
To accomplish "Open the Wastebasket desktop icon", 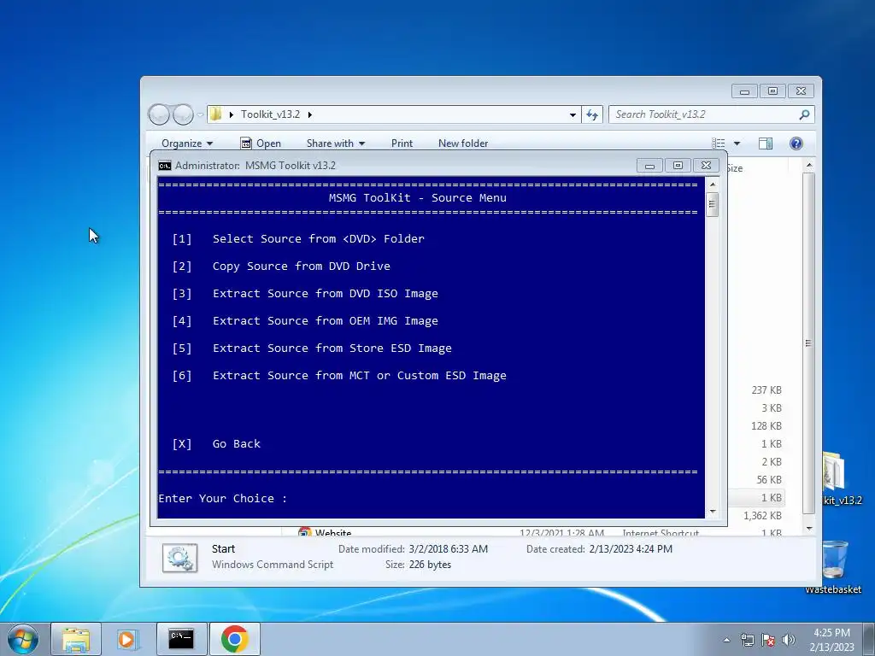I will (834, 567).
